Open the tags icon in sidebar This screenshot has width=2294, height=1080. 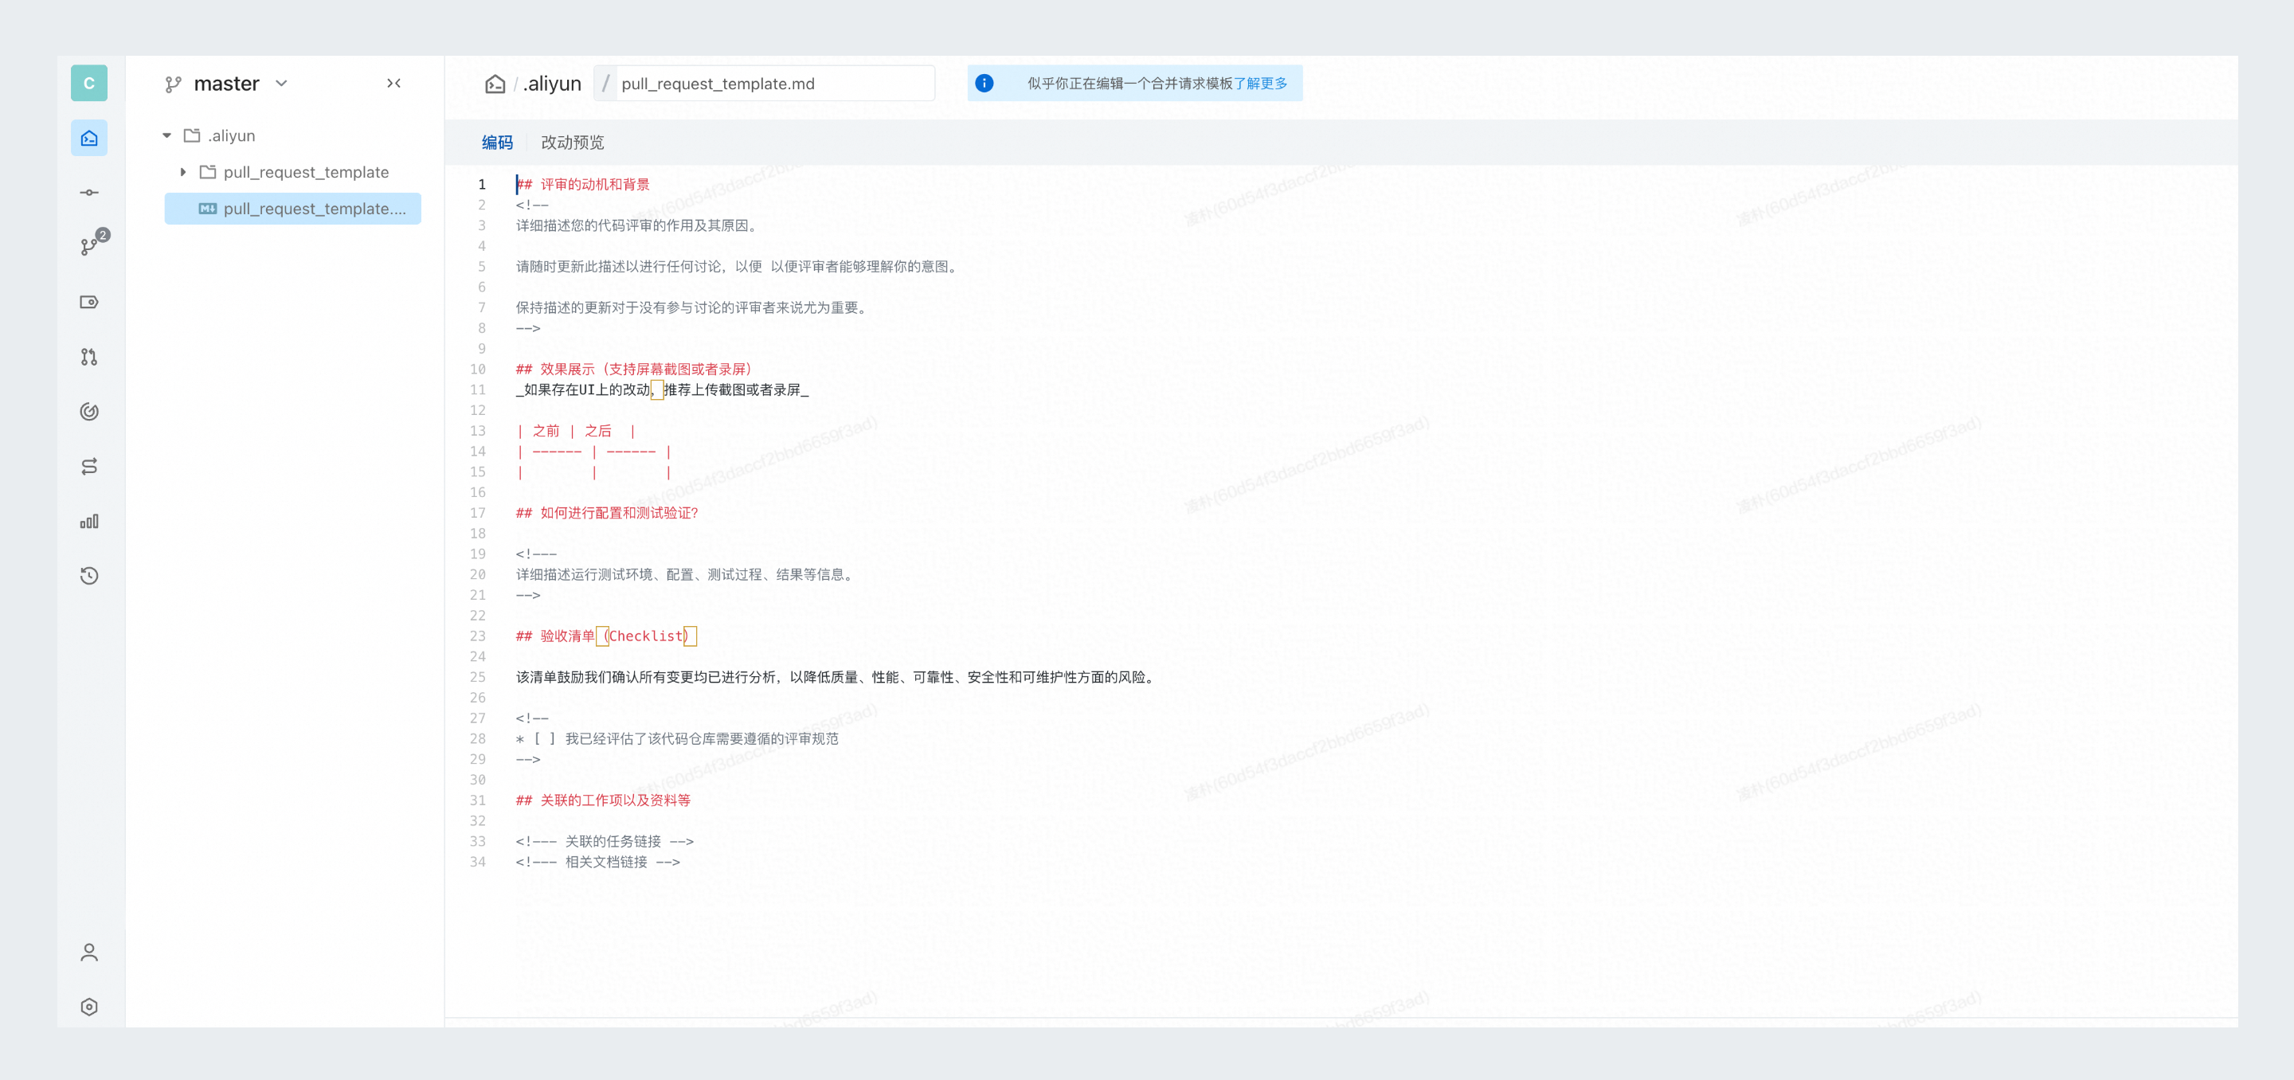pyautogui.click(x=89, y=302)
